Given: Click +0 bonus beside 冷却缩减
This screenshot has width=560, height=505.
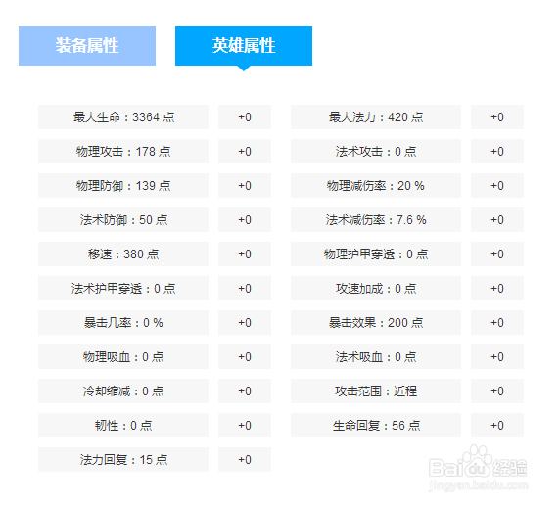Looking at the screenshot, I should (245, 391).
